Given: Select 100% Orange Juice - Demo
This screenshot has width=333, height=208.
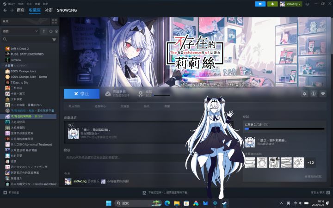Looking at the screenshot, I should 29,77.
